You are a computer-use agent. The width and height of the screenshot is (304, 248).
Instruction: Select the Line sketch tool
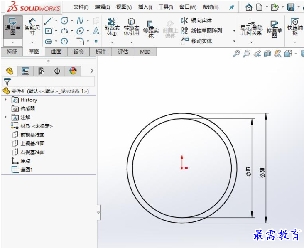pyautogui.click(x=49, y=20)
